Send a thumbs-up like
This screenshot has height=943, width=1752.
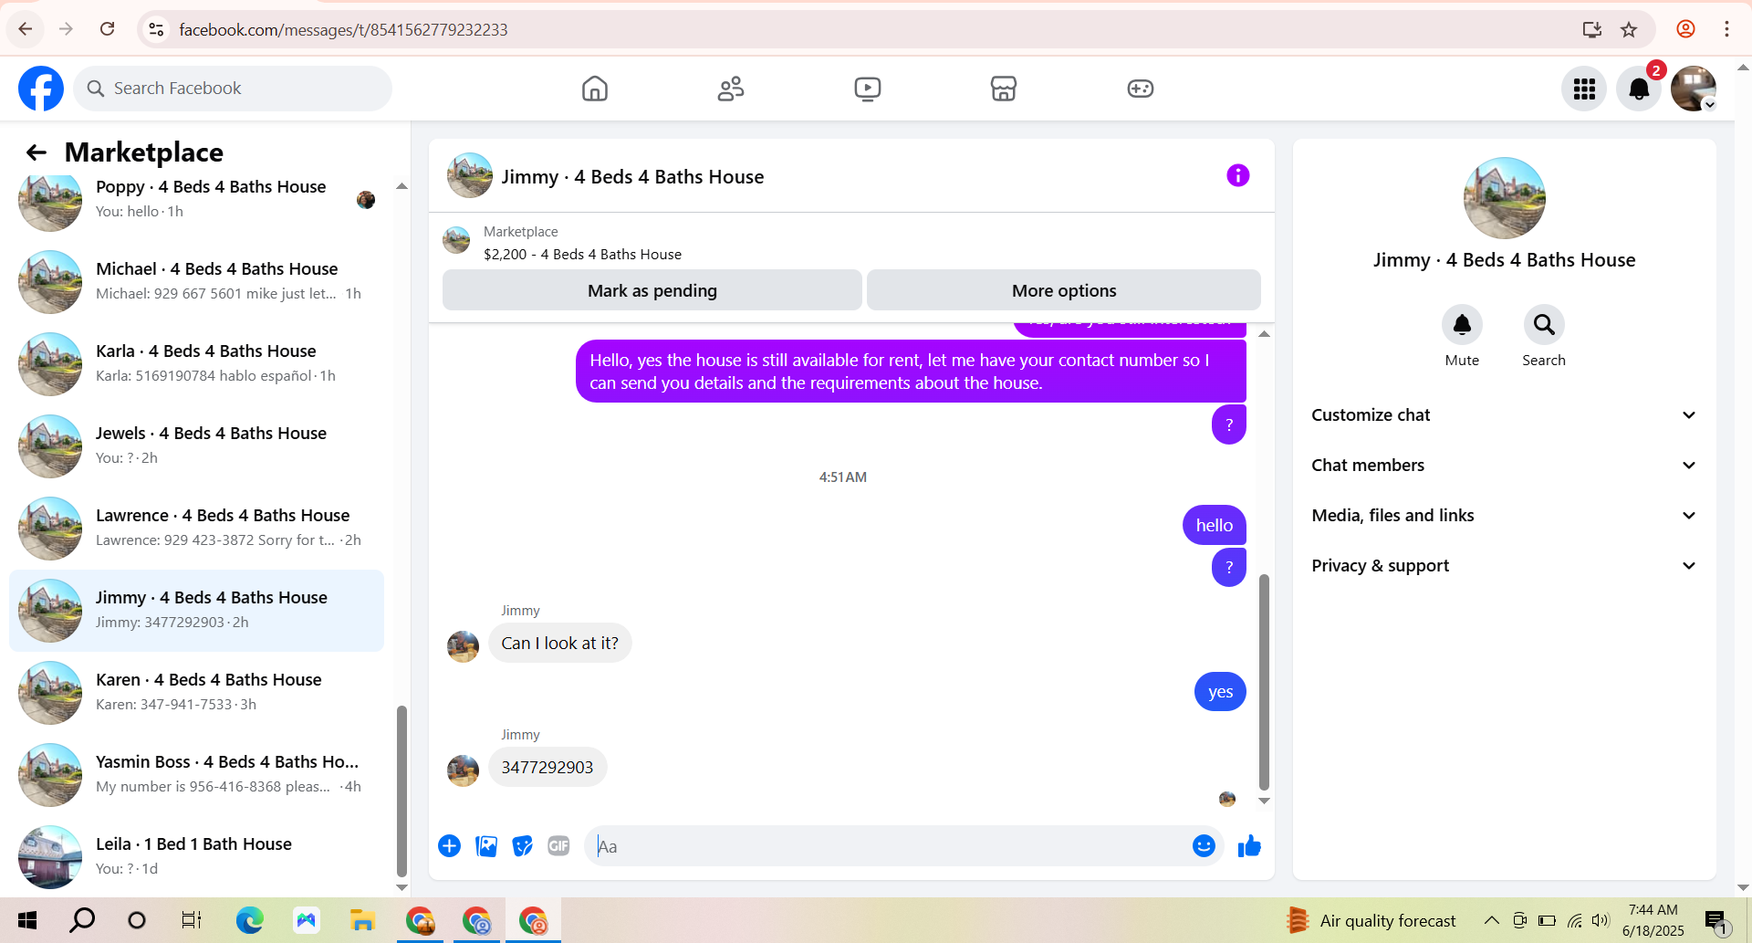[1249, 846]
